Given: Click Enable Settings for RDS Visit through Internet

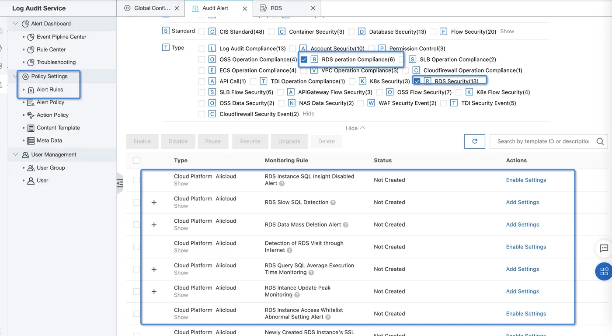Looking at the screenshot, I should [x=526, y=247].
